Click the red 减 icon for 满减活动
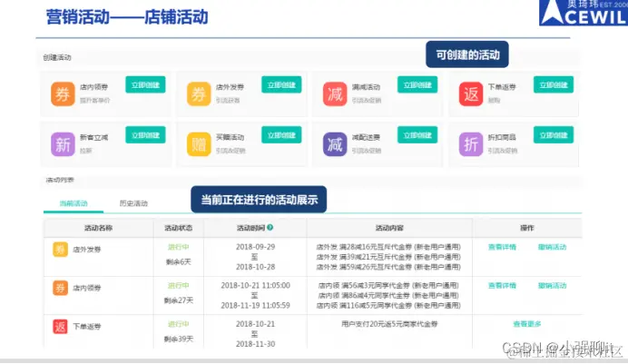The height and width of the screenshot is (364, 628). point(335,94)
